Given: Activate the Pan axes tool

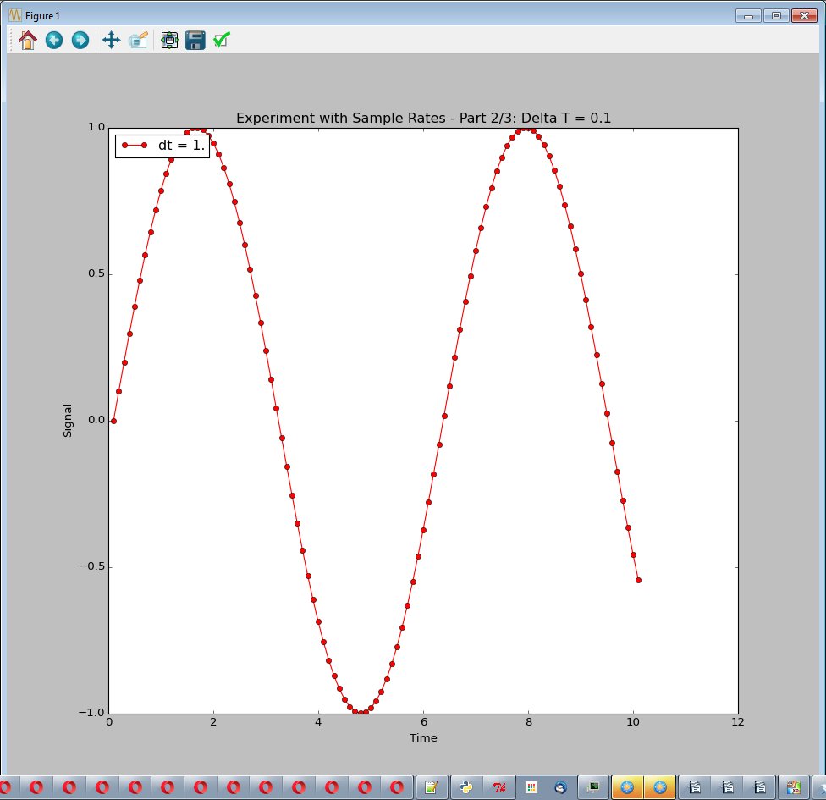Looking at the screenshot, I should pos(111,40).
